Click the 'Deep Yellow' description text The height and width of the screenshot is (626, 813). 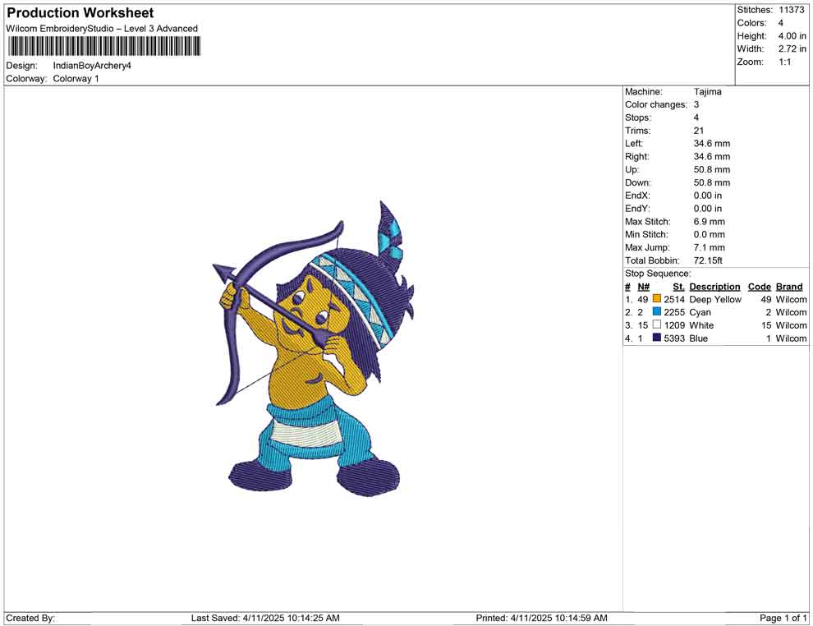coord(715,299)
